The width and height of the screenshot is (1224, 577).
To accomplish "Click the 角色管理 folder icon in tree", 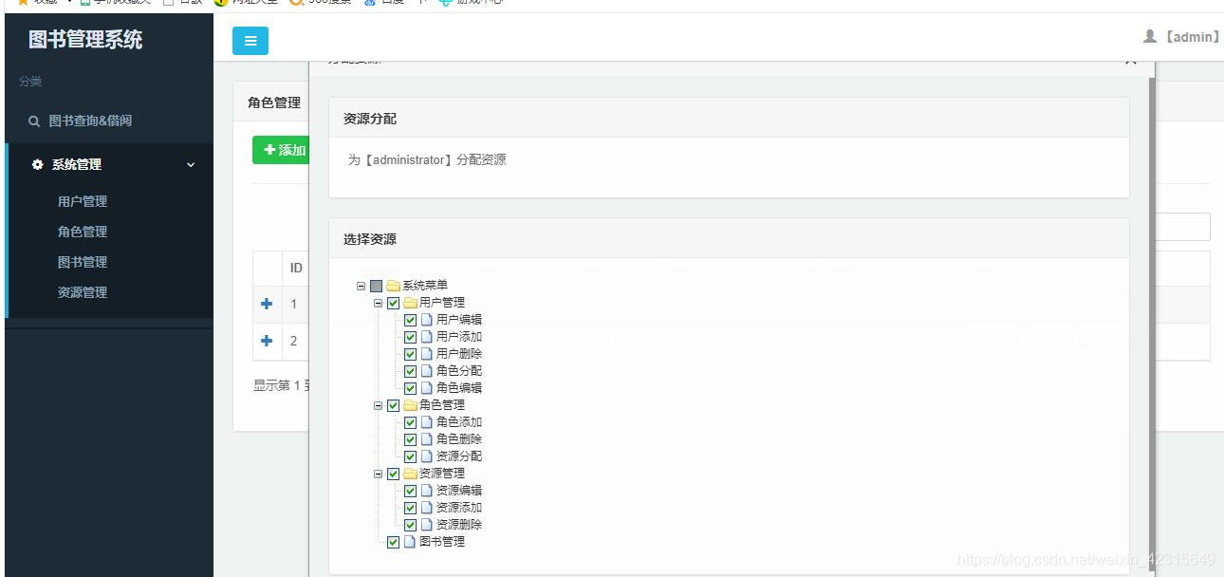I will click(x=410, y=405).
